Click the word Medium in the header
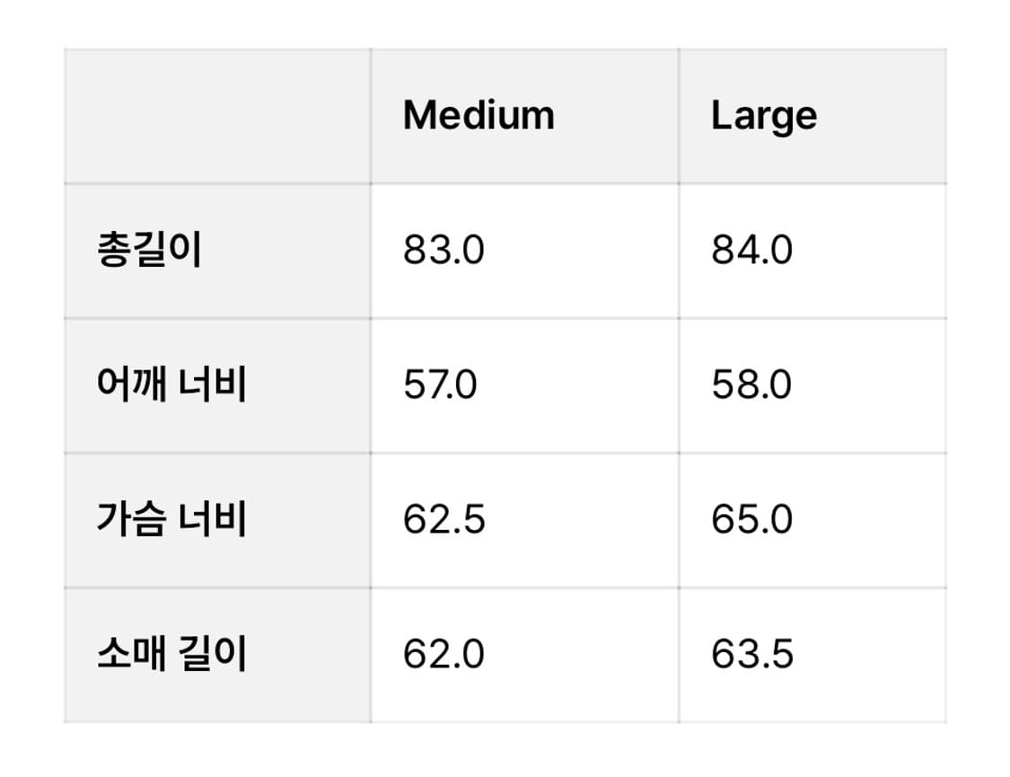 (x=479, y=116)
